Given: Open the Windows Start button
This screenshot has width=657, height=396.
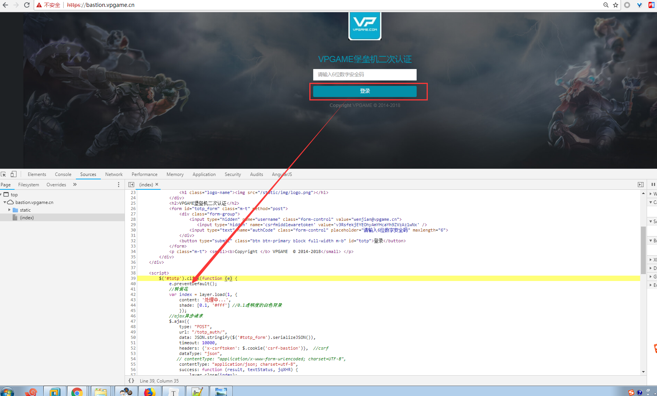Looking at the screenshot, I should click(x=7, y=392).
